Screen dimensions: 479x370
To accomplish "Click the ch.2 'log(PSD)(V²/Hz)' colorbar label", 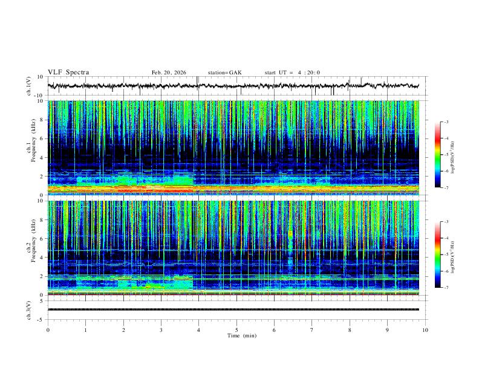I will click(453, 258).
